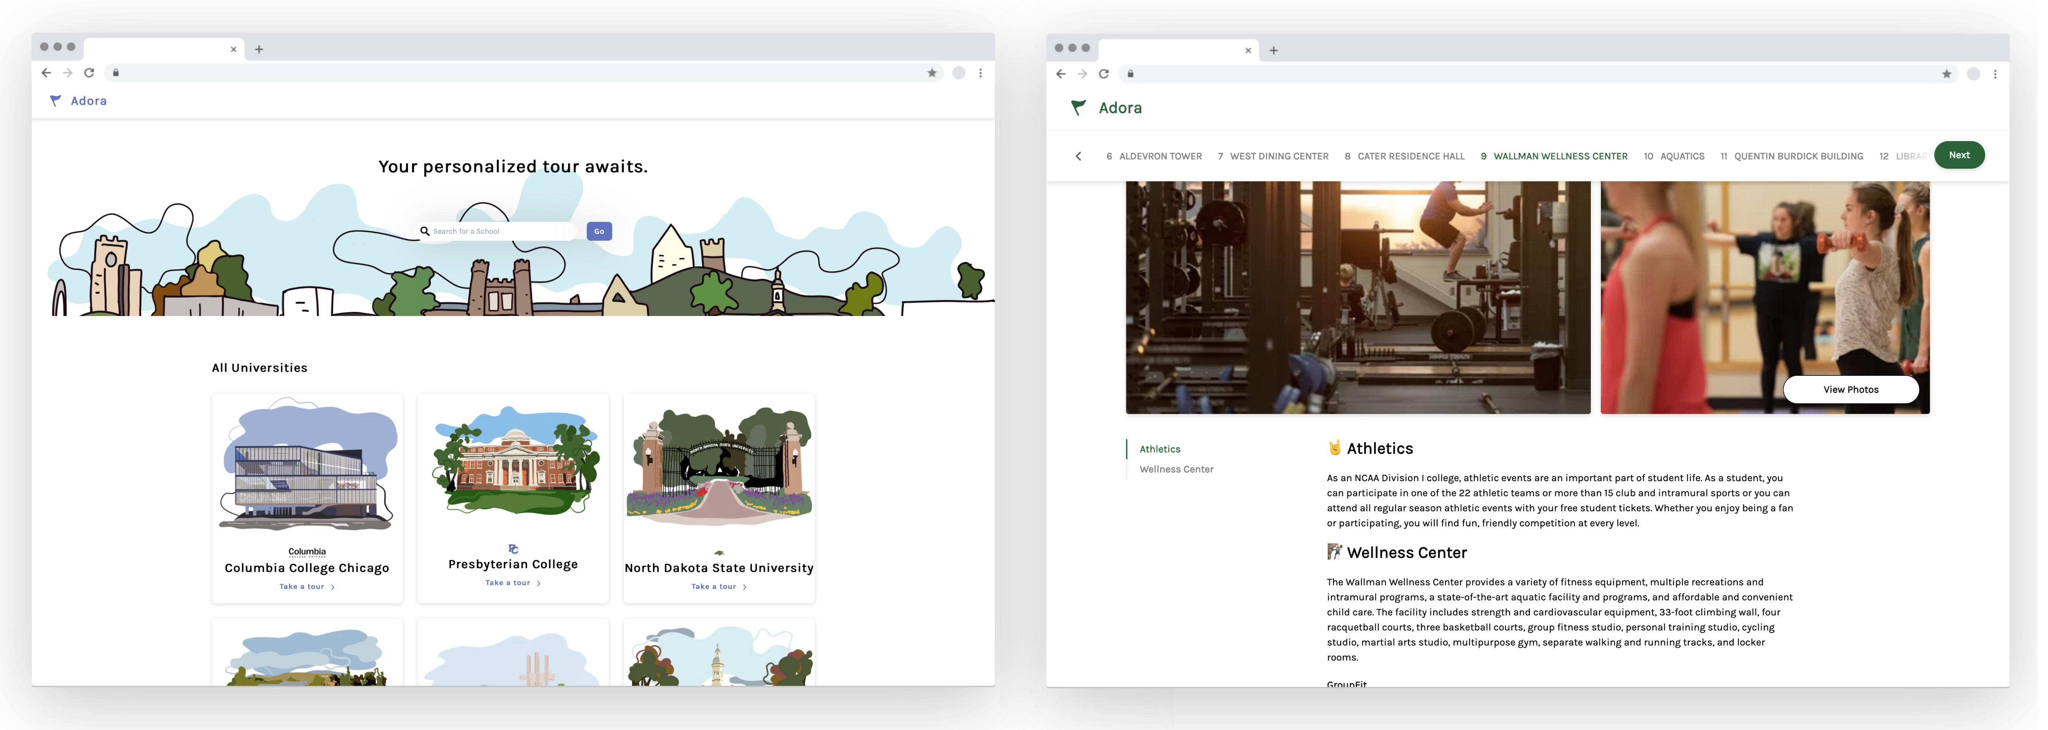Click the green Next button
Screen dimensions: 2048x730
1959,155
